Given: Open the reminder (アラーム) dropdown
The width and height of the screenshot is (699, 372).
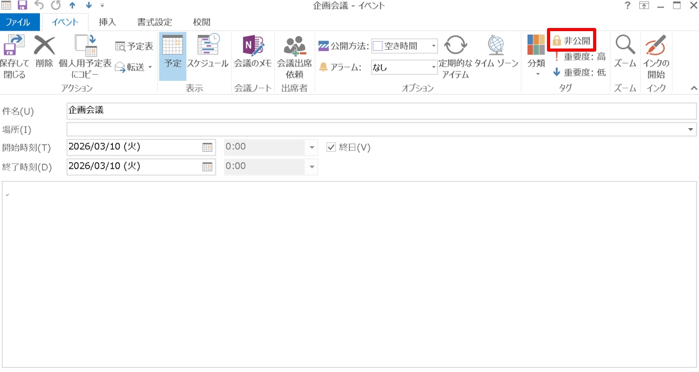Looking at the screenshot, I should pyautogui.click(x=434, y=67).
